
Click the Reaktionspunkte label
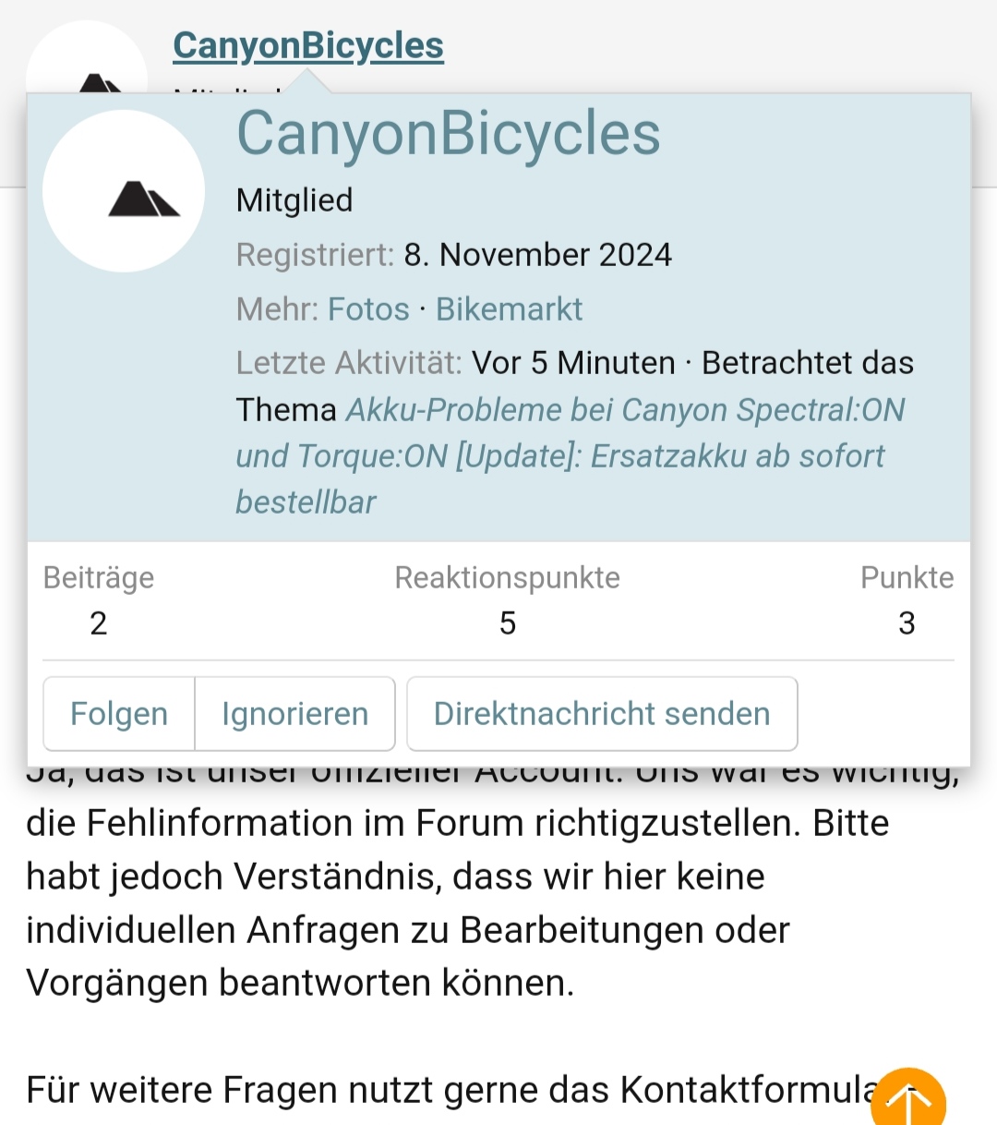click(x=507, y=577)
